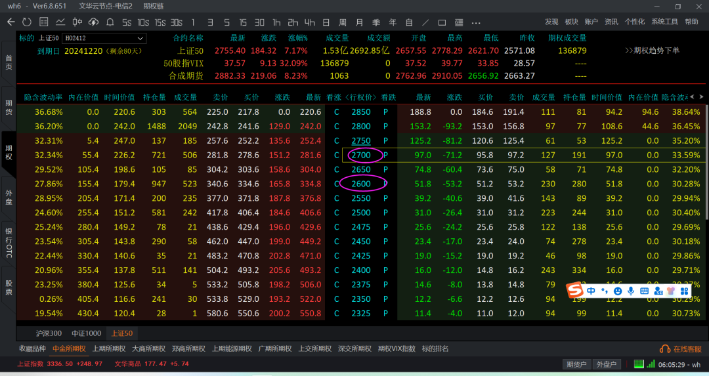The image size is (709, 376).
Task: Toggle Sogou microphone voice input
Action: 631,291
